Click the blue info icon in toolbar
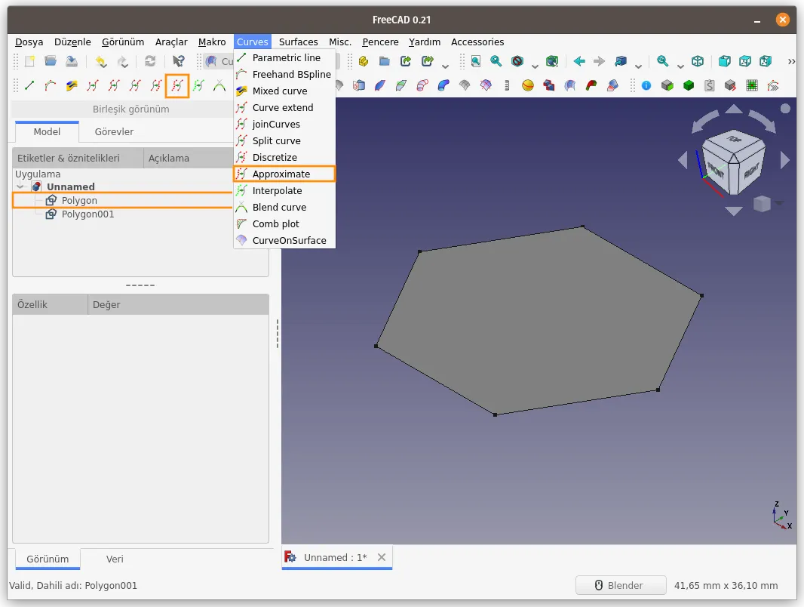Viewport: 804px width, 607px height. (646, 85)
